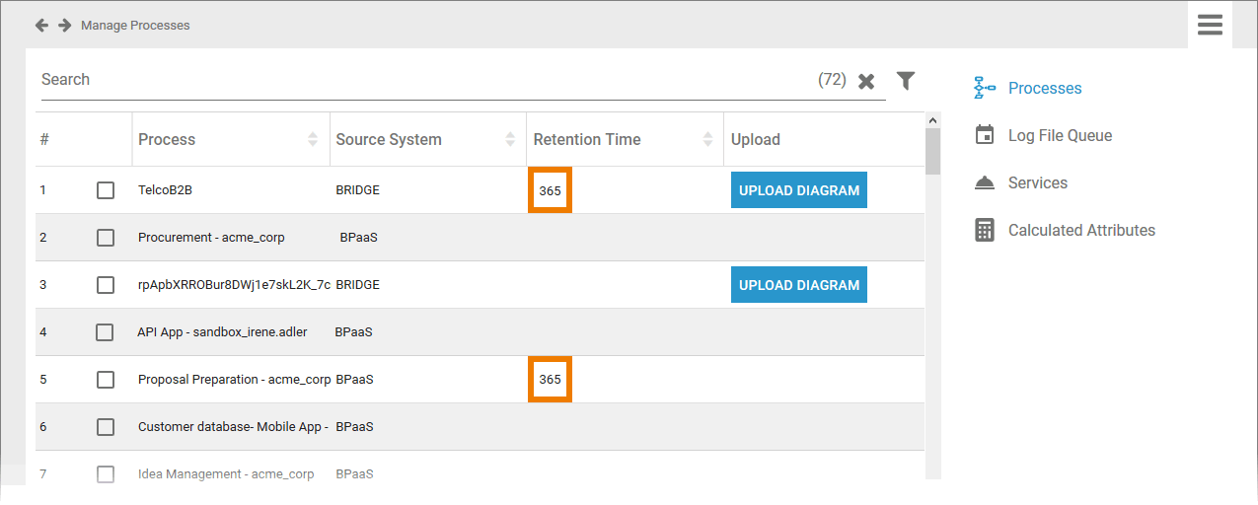
Task: Check the TelcoB2B process checkbox
Action: coord(106,190)
